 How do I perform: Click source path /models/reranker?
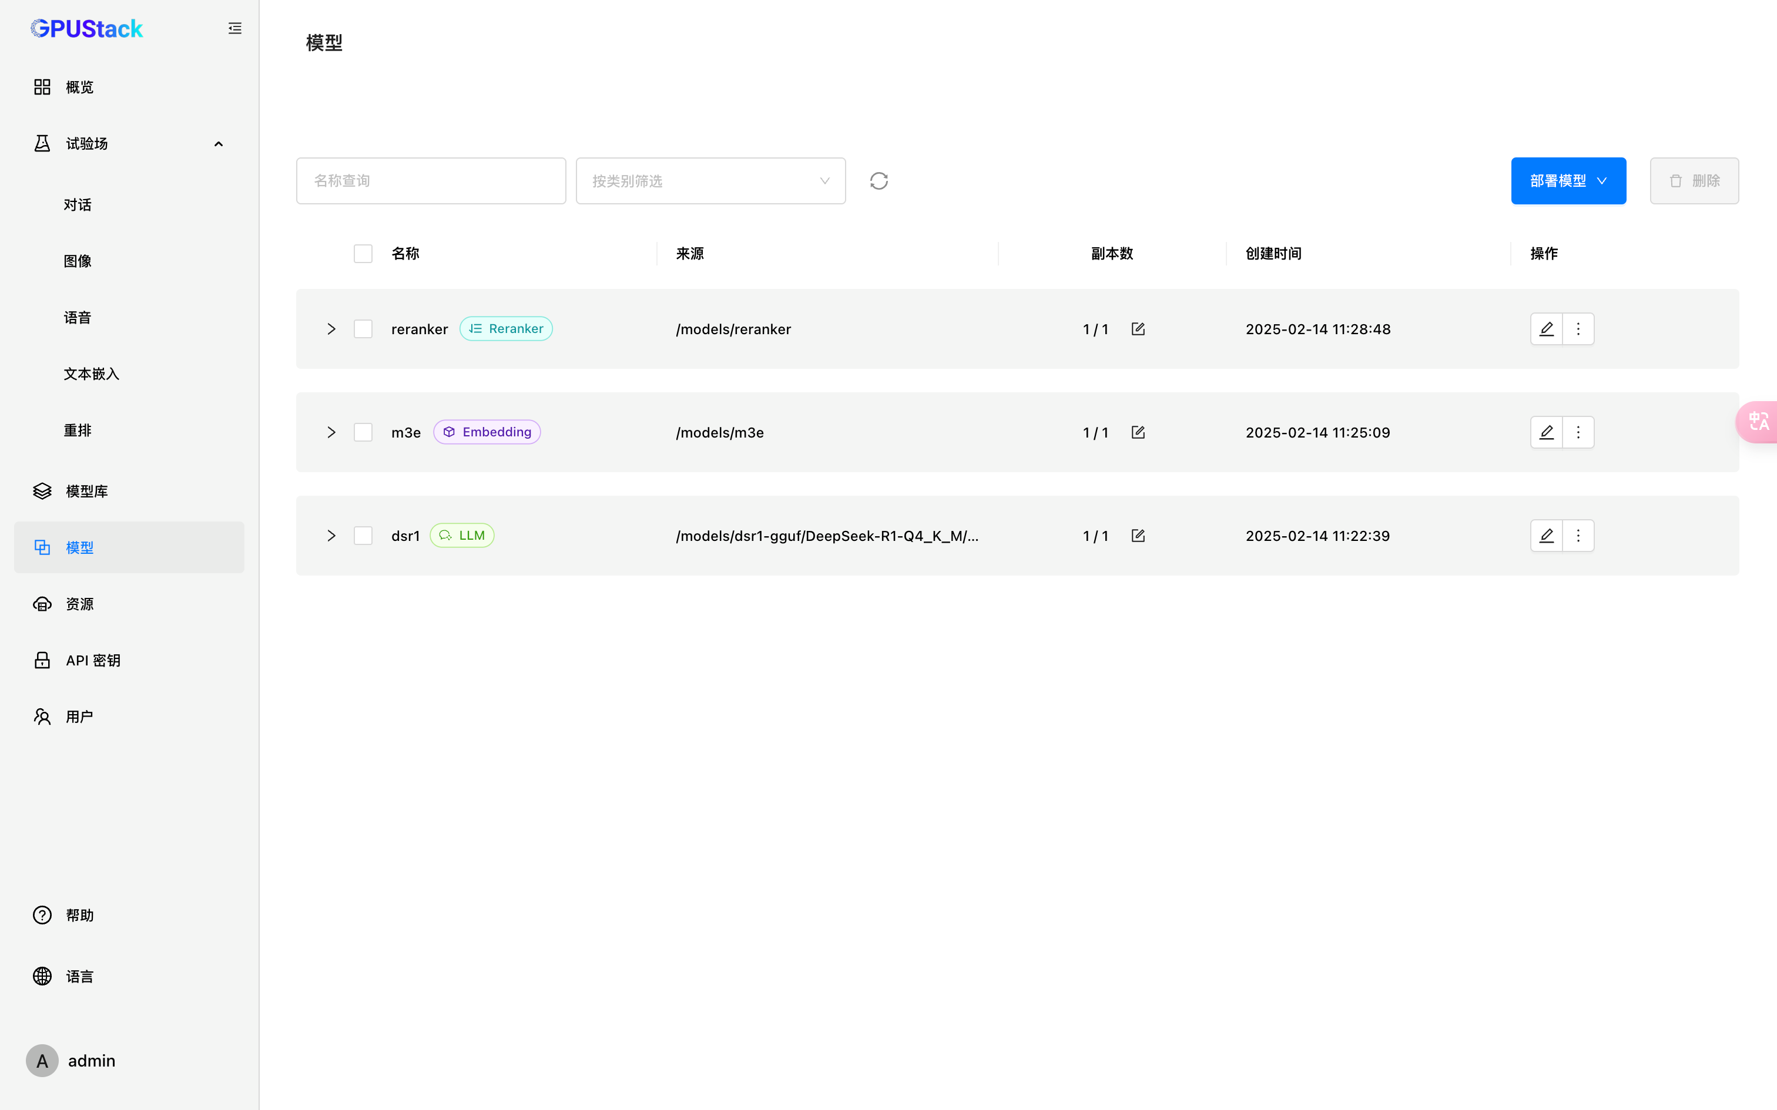coord(733,329)
